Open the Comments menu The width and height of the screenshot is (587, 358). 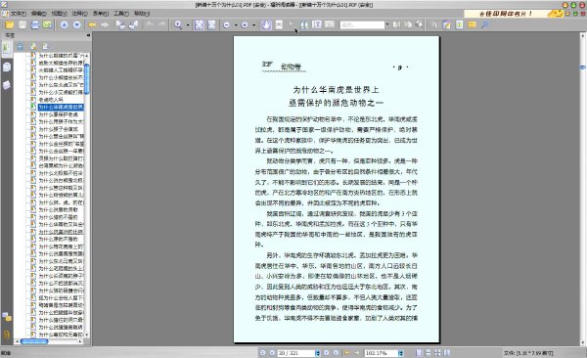click(x=80, y=14)
